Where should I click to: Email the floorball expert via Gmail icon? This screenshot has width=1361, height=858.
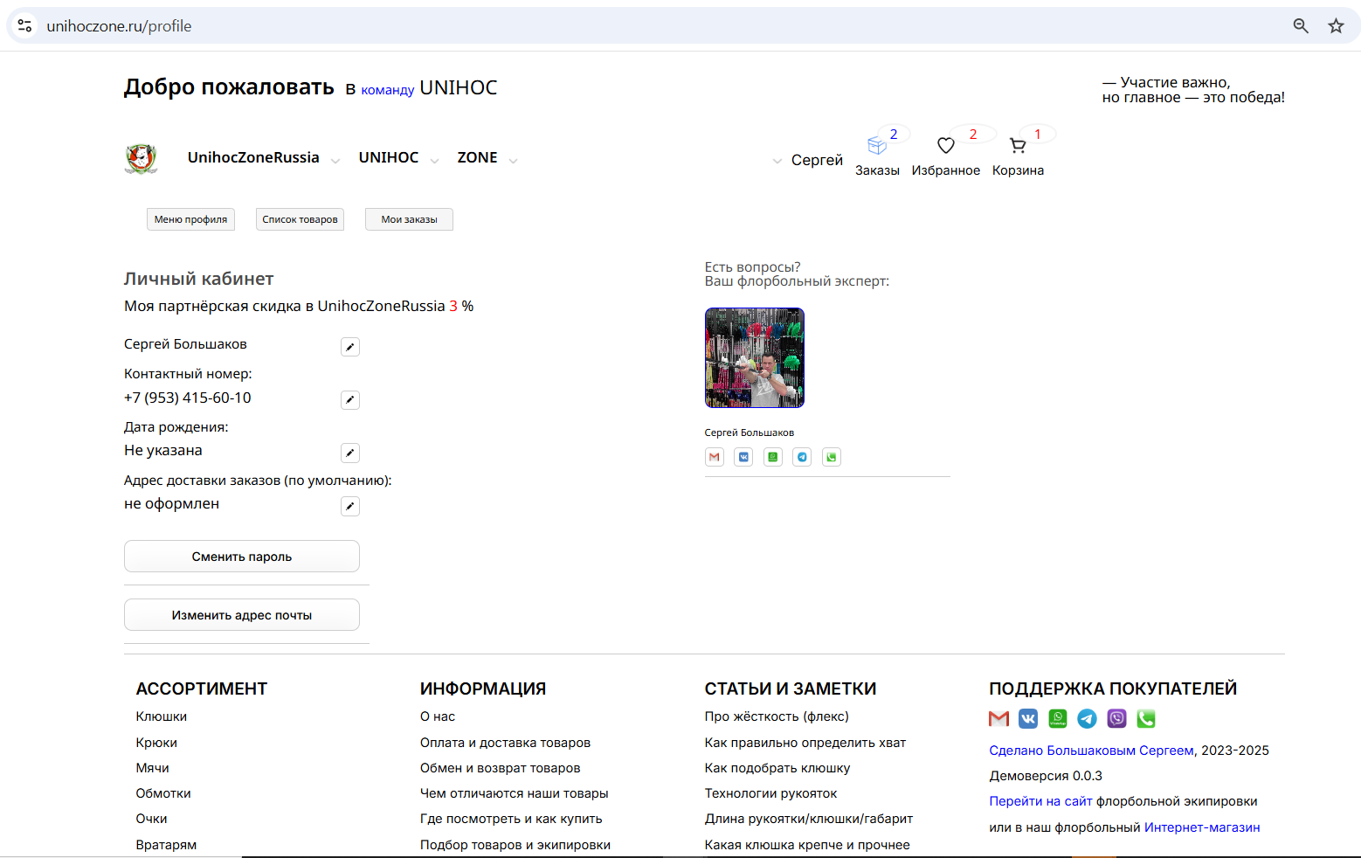715,457
